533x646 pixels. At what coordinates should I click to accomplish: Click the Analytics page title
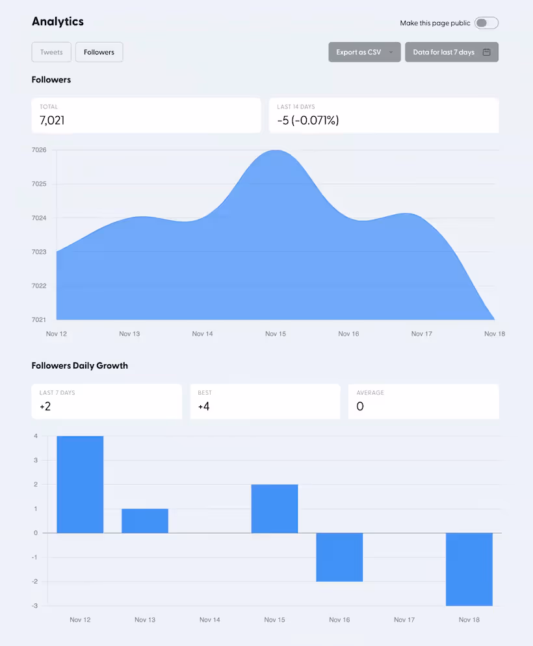57,21
